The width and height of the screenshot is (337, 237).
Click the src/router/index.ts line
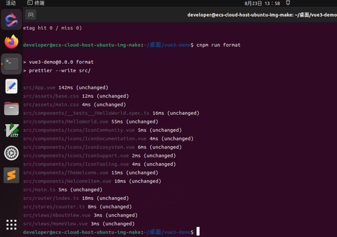[76, 198]
